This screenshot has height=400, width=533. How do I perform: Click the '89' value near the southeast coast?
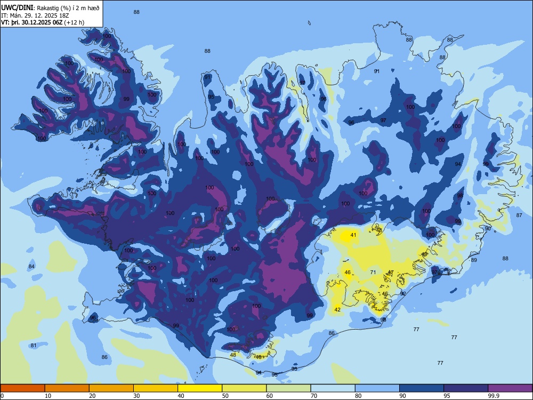click(x=474, y=260)
